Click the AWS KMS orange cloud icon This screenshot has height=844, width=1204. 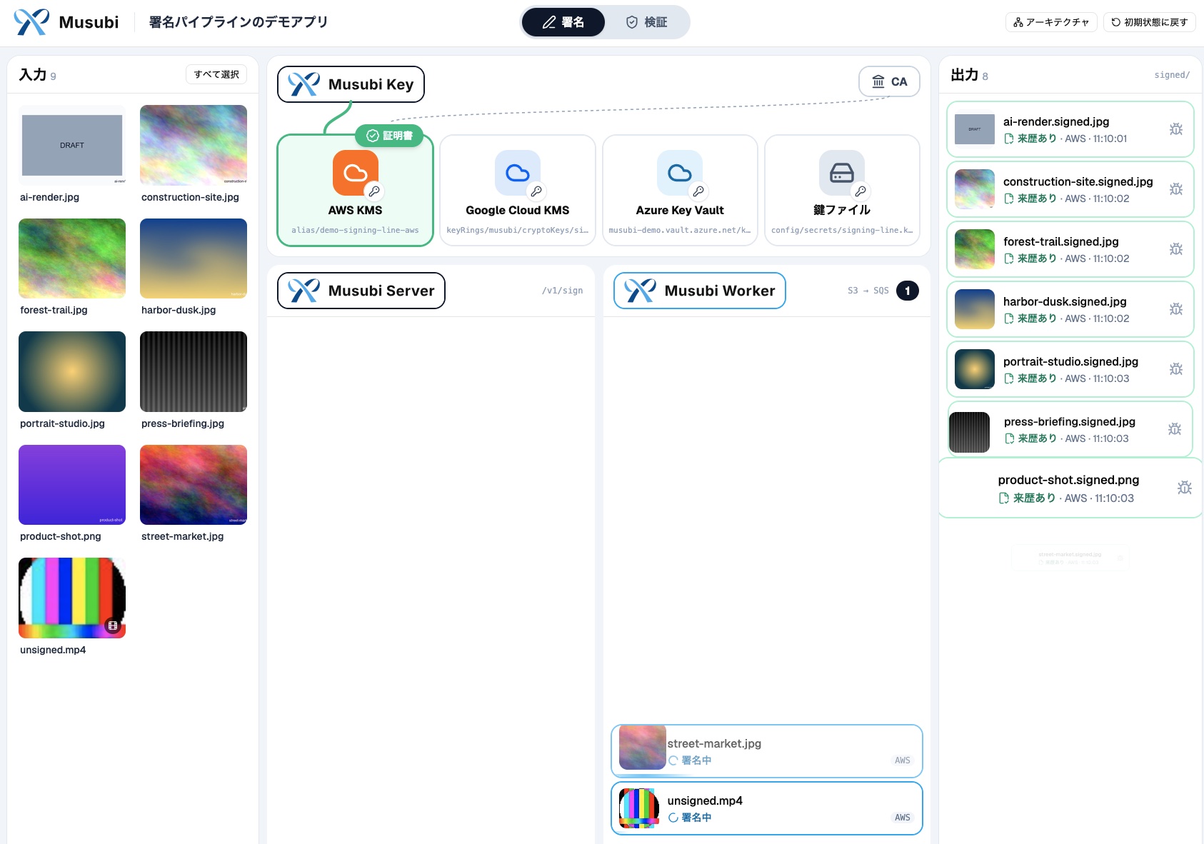click(356, 173)
